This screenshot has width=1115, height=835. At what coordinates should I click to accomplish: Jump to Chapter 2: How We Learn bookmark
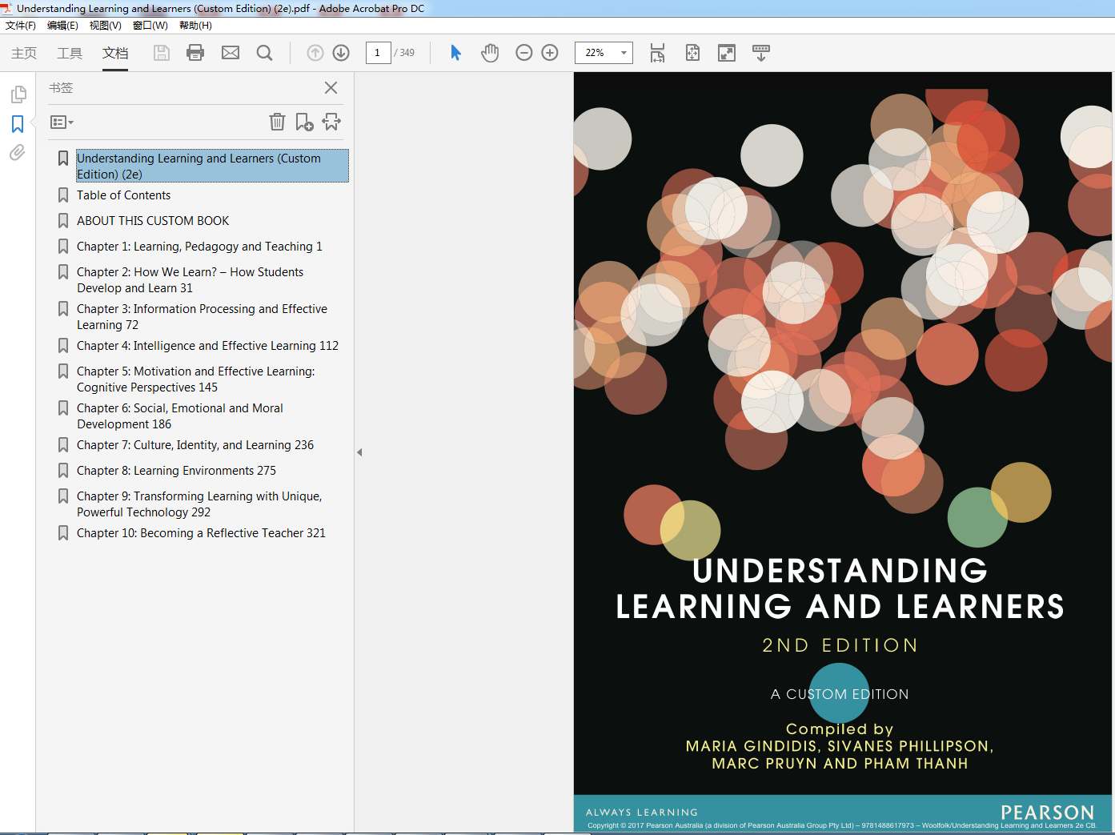[190, 280]
